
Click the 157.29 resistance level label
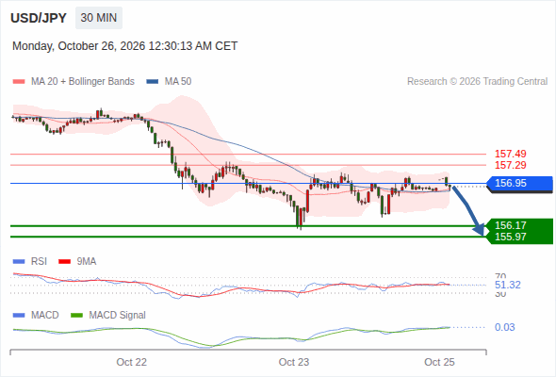coord(510,165)
